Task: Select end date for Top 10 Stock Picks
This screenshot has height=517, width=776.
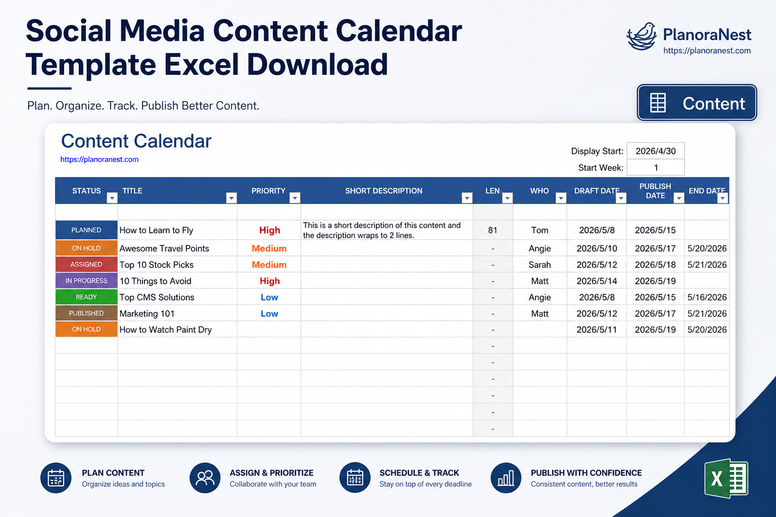Action: pos(707,265)
